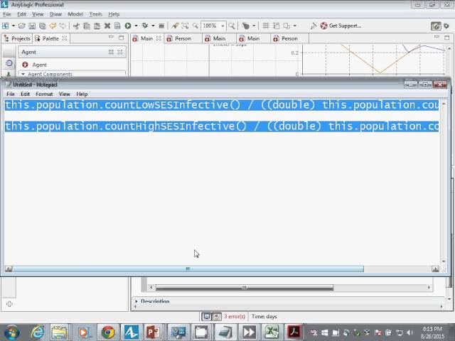Click the Get Support lifebuoy button
Viewport: 455px width, 341px height.
[341, 26]
